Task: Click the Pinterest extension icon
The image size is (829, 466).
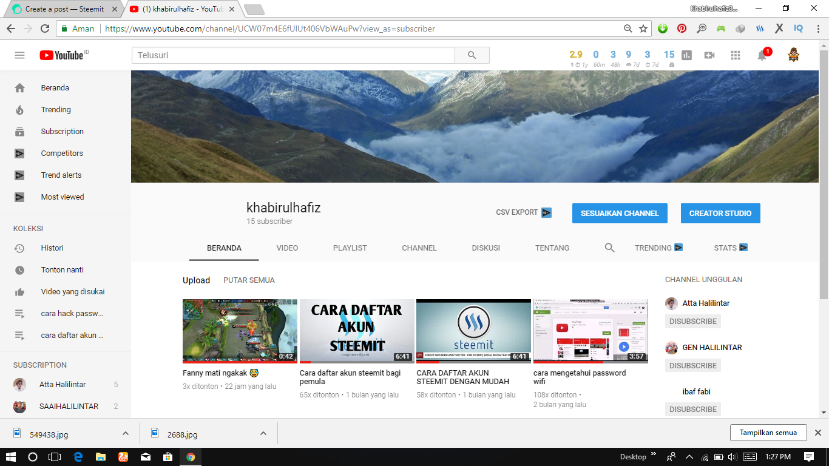Action: [x=682, y=28]
